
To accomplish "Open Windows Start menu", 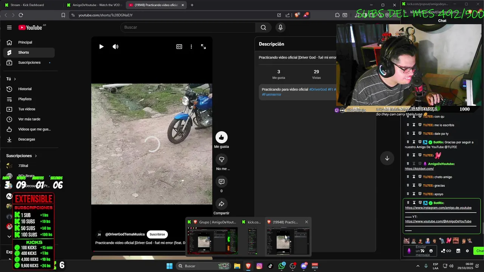I will click(x=169, y=266).
